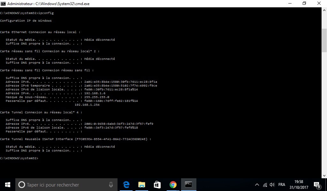The width and height of the screenshot is (327, 191).
Task: Click the scrollbar up arrow
Action: click(324, 10)
